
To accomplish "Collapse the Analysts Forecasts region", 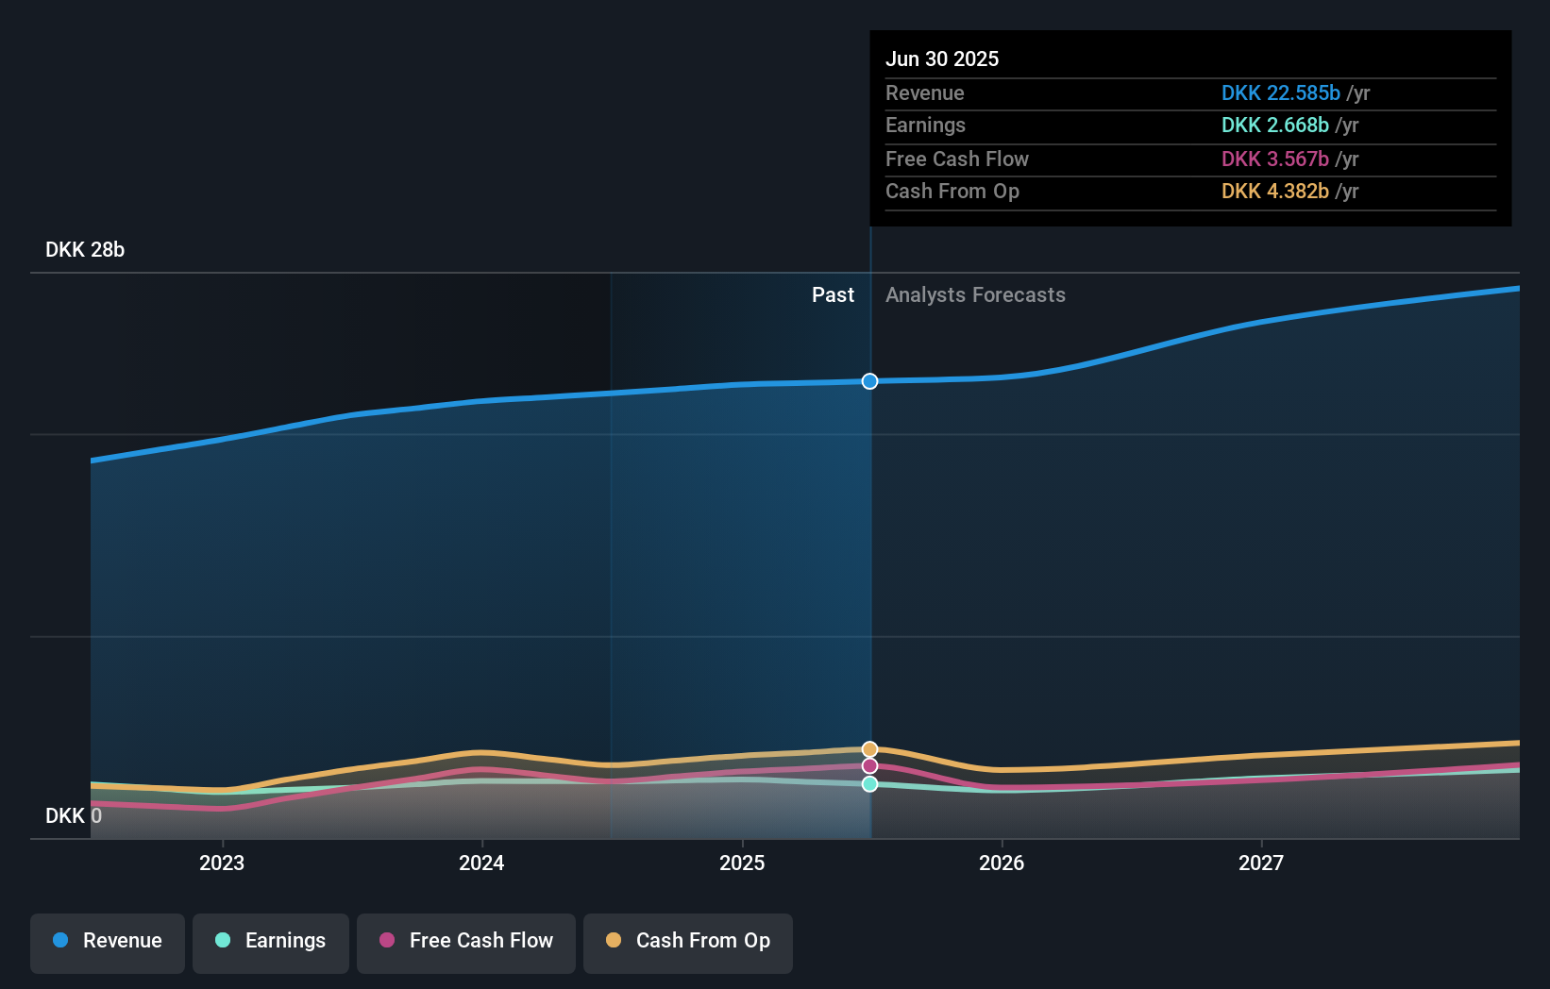I will point(976,294).
